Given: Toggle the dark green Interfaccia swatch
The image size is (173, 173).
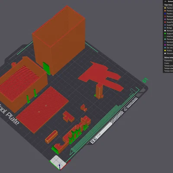Looking at the screenshot, I should 165,36.
